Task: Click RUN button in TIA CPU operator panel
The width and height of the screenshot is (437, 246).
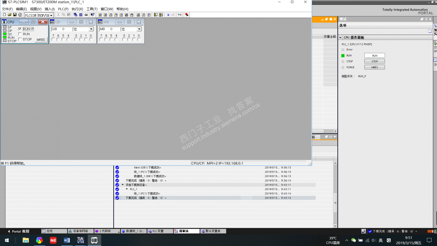Action: 375,56
